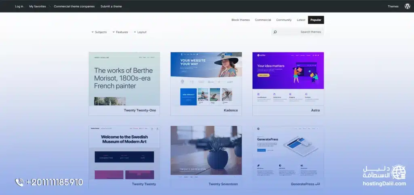
Task: Click the phone icon beside the number
Action: (19, 183)
